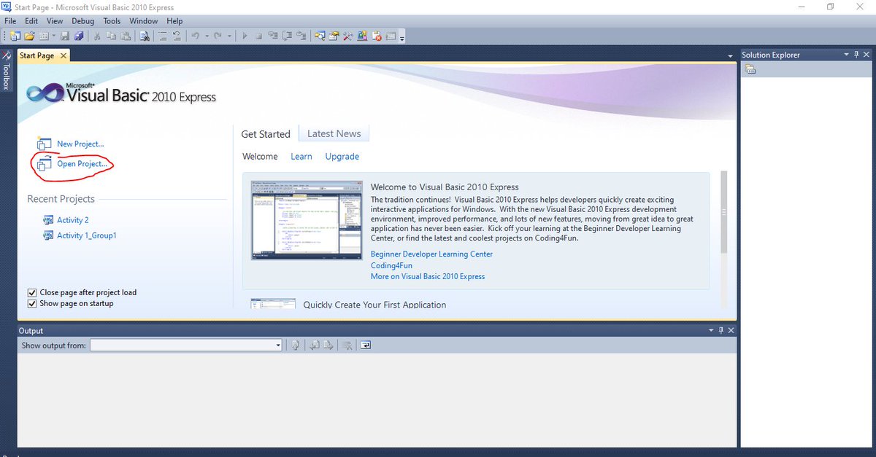The image size is (876, 457).
Task: Click the Error List toolbar icon
Action: point(377,36)
